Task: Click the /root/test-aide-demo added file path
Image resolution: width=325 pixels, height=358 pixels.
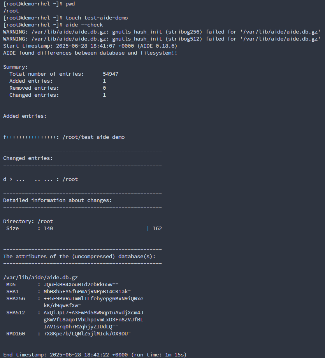Action: pos(93,137)
